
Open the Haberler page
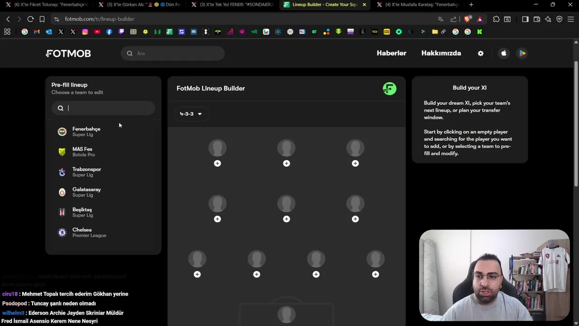pos(392,53)
